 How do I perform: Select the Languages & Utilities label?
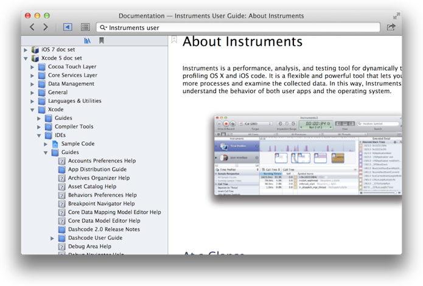tap(75, 101)
